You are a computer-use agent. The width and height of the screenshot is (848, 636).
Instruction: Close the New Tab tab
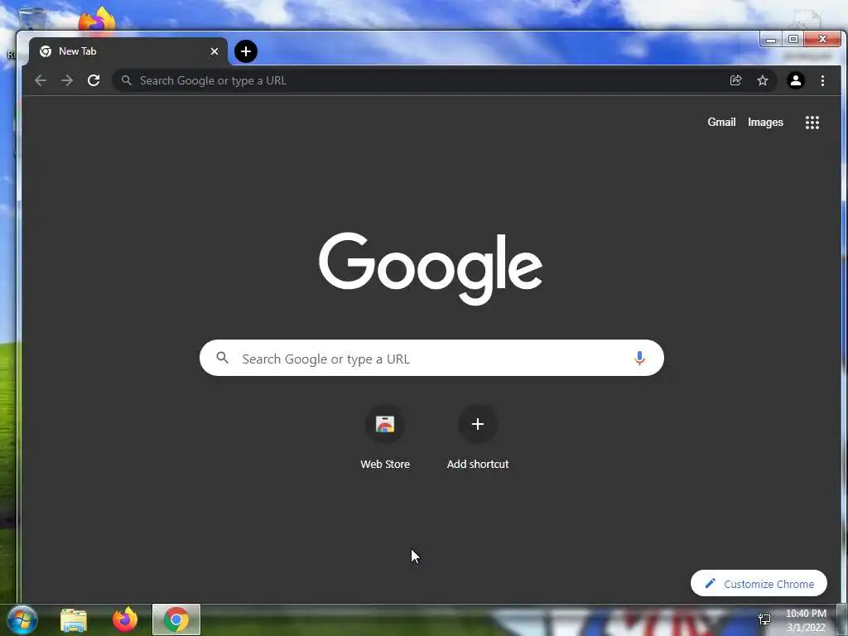click(x=214, y=51)
